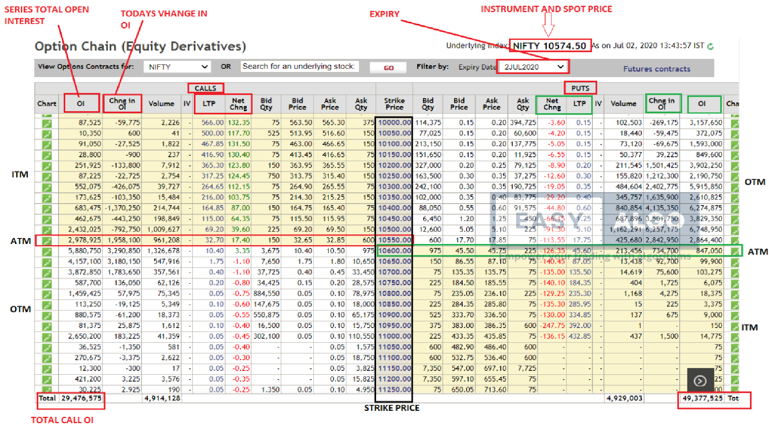Open puts chart icon for strike 10850.00
Image resolution: width=769 pixels, height=432 pixels.
[735, 305]
